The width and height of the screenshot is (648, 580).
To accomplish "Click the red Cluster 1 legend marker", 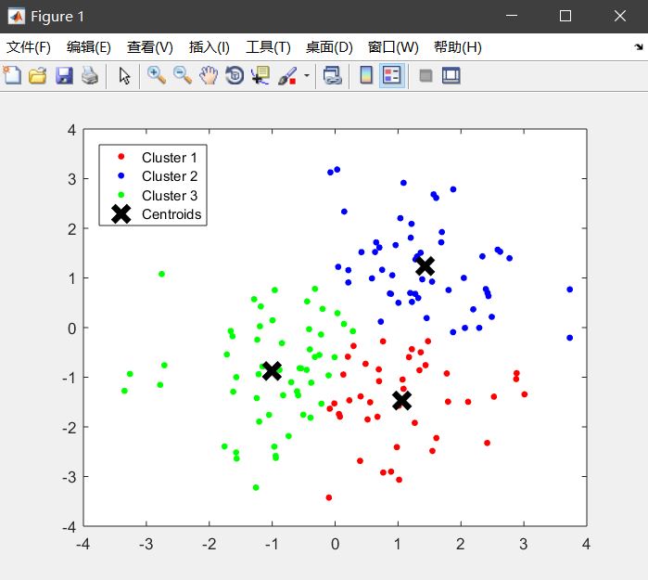I will (121, 157).
